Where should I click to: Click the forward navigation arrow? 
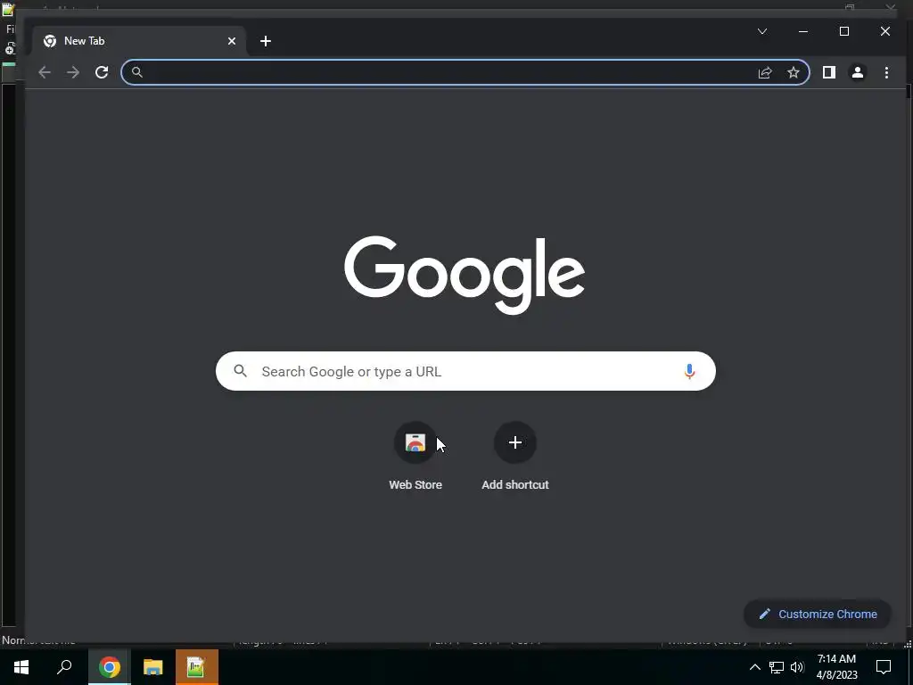click(x=73, y=72)
